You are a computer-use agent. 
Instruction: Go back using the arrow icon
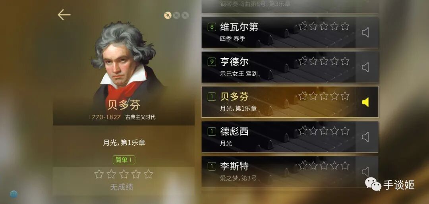(x=64, y=15)
